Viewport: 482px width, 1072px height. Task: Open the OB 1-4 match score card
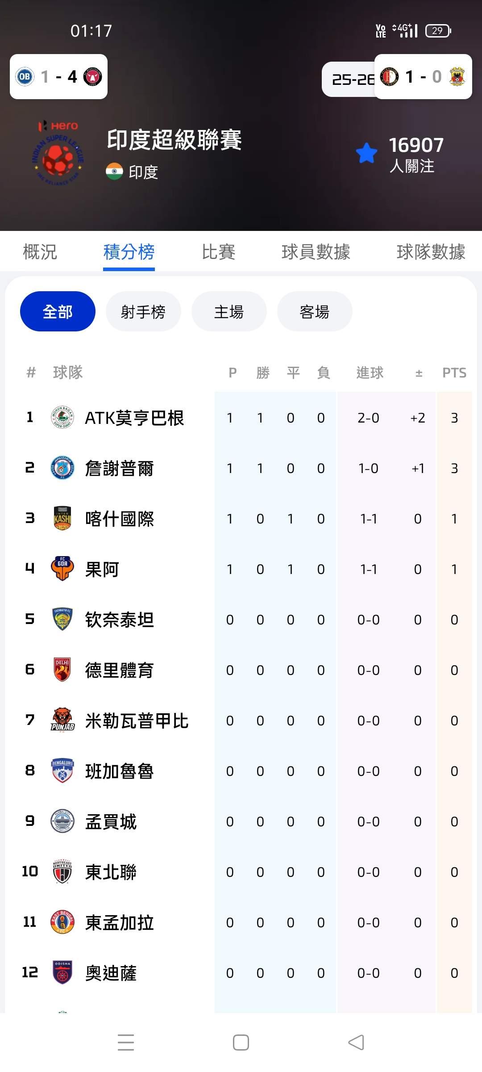pyautogui.click(x=58, y=77)
